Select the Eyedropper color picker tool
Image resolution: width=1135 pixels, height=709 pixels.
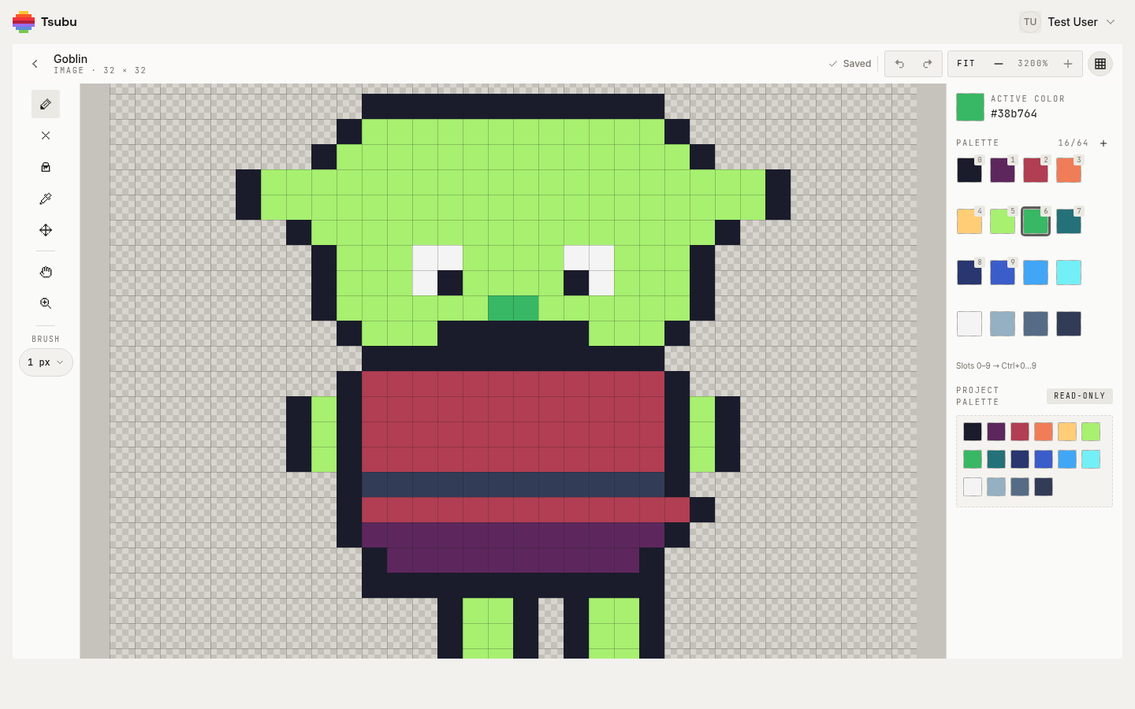[x=46, y=199]
